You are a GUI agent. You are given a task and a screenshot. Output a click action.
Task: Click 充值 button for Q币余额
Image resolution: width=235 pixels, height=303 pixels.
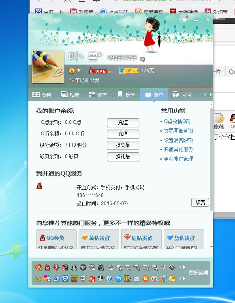[123, 134]
